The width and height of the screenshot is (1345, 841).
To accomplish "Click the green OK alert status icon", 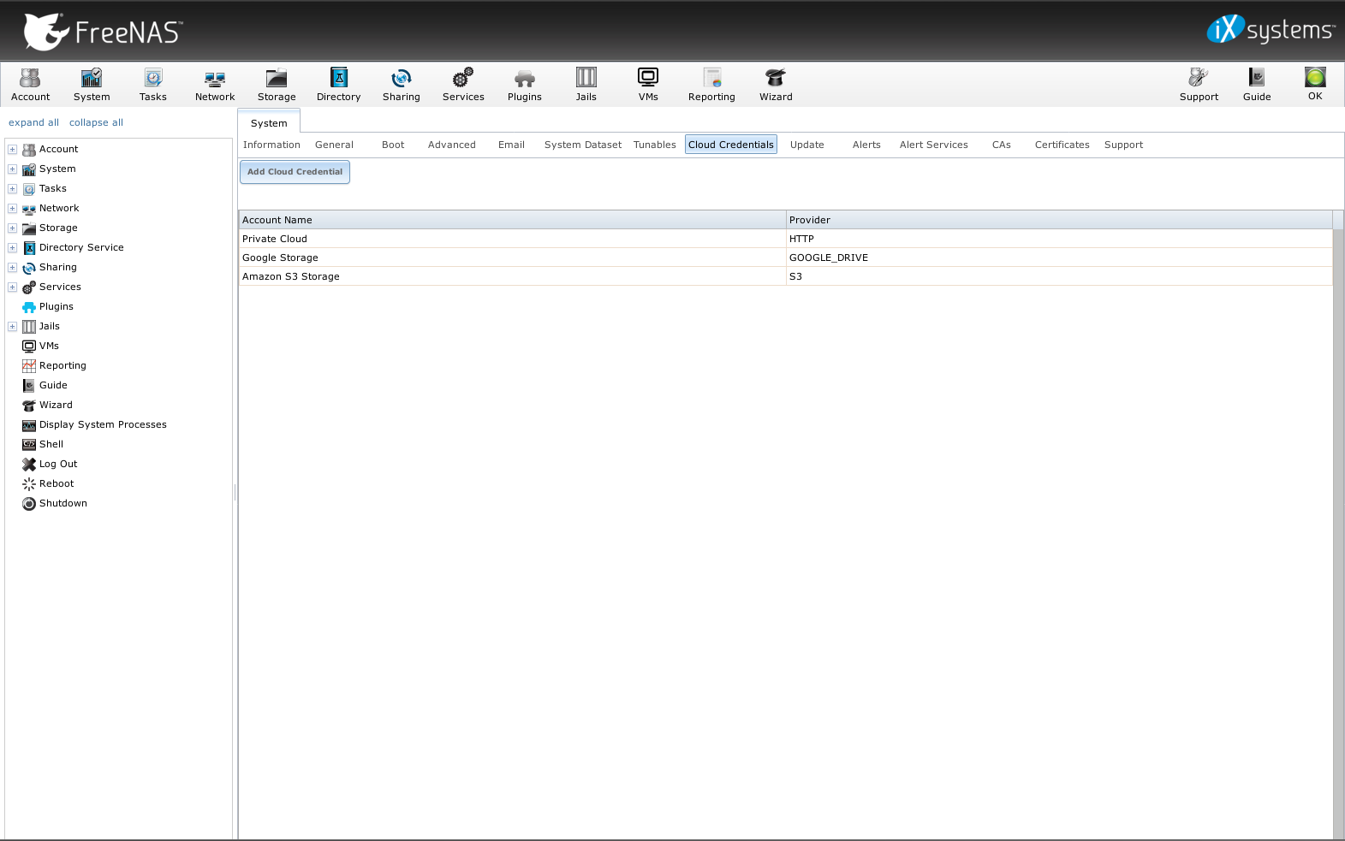I will [1315, 84].
